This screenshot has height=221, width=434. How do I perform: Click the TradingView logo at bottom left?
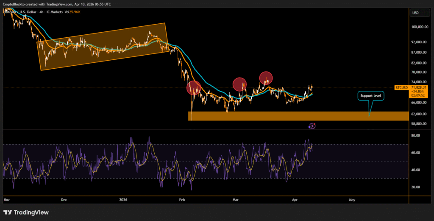[26, 212]
